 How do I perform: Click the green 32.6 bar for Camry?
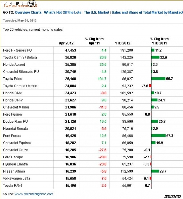pyautogui.click(x=156, y=57)
